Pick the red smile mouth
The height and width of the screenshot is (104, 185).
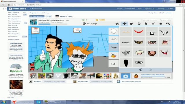click(139, 31)
